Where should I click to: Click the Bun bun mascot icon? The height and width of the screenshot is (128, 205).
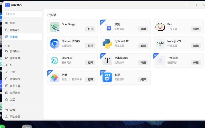pyautogui.click(x=160, y=27)
